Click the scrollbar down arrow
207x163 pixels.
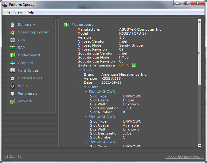click(199, 145)
